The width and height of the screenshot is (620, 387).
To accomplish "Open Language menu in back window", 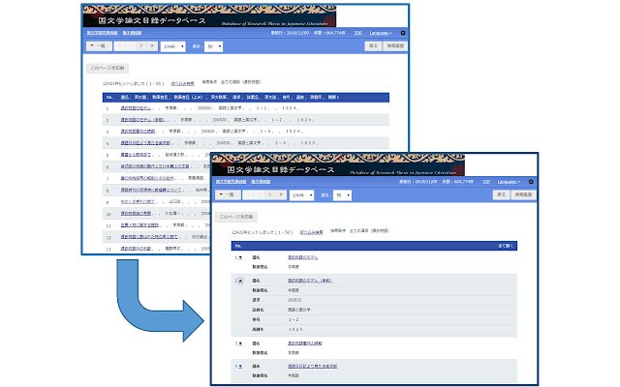I will click(381, 33).
